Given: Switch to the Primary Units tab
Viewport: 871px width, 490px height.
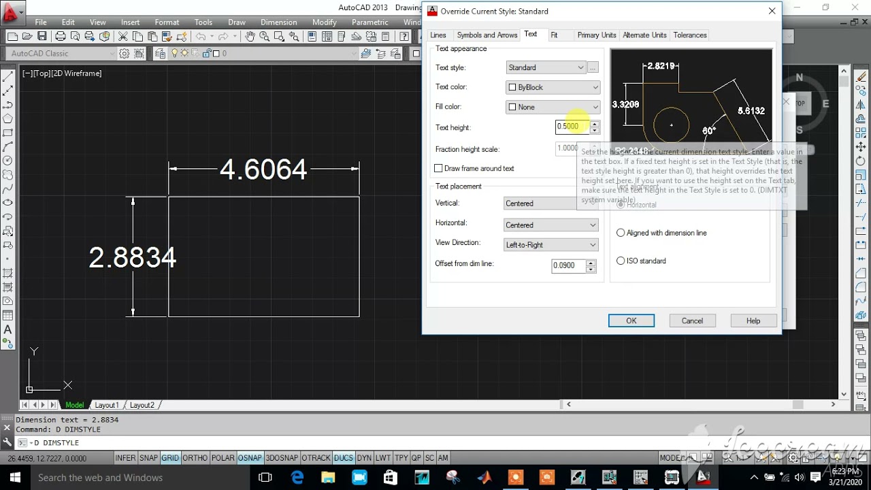Looking at the screenshot, I should click(x=597, y=35).
